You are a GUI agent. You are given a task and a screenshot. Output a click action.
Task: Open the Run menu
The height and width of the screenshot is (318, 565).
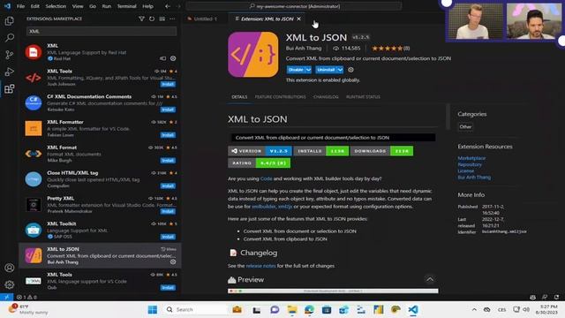click(x=107, y=6)
